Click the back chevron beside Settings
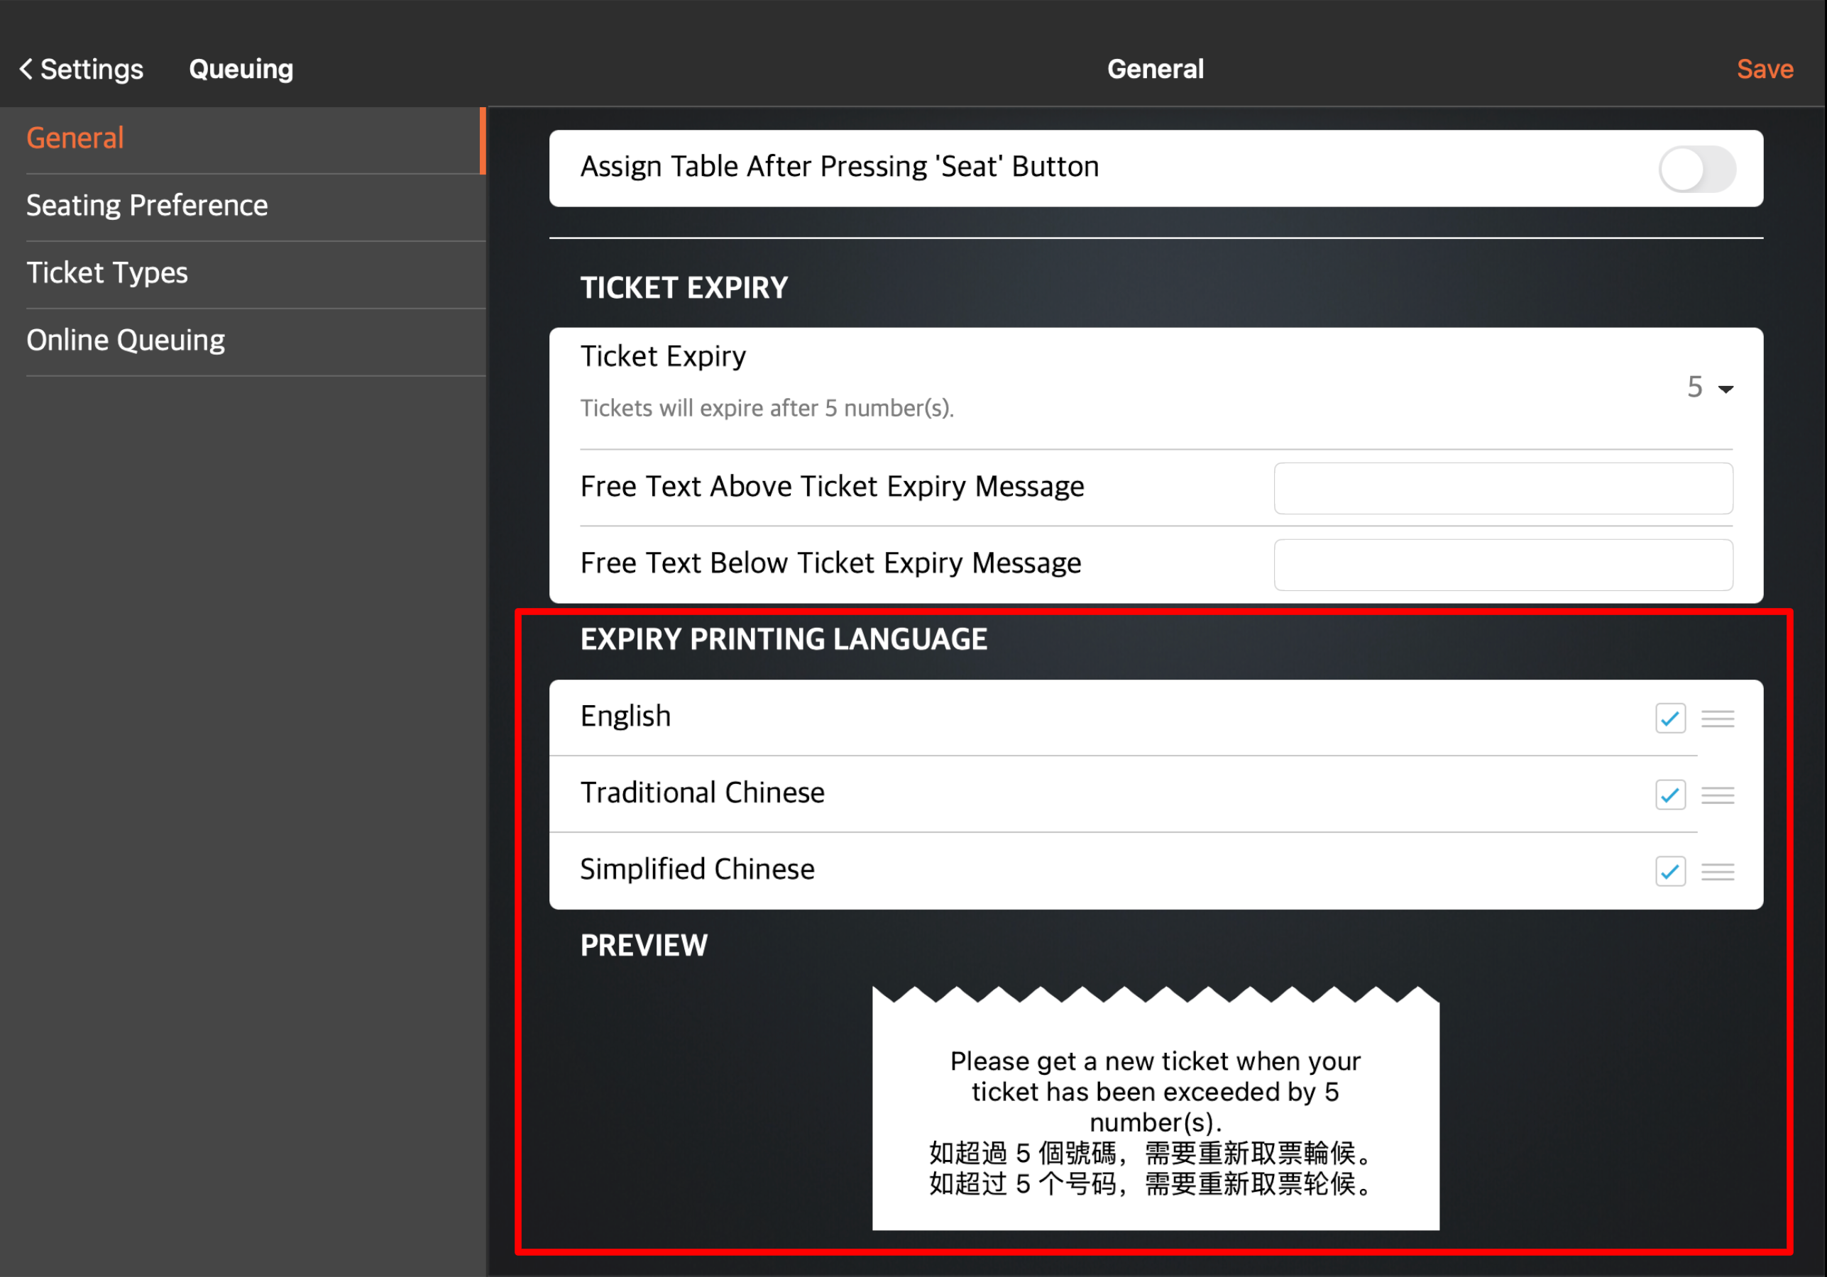This screenshot has width=1827, height=1277. [26, 70]
